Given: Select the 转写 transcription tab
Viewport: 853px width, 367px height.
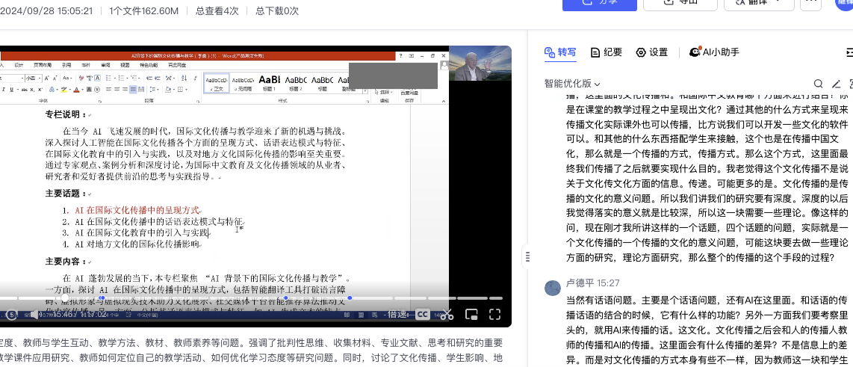Looking at the screenshot, I should 560,52.
